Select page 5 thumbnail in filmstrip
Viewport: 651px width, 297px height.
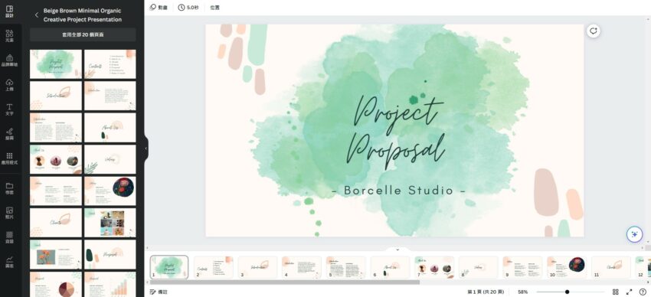tap(346, 266)
